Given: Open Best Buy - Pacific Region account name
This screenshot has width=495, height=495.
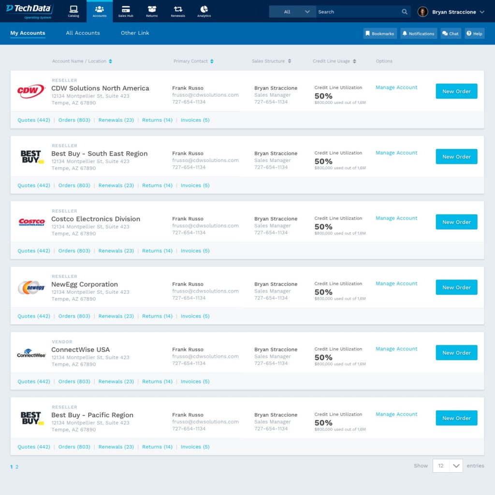Looking at the screenshot, I should (92, 415).
